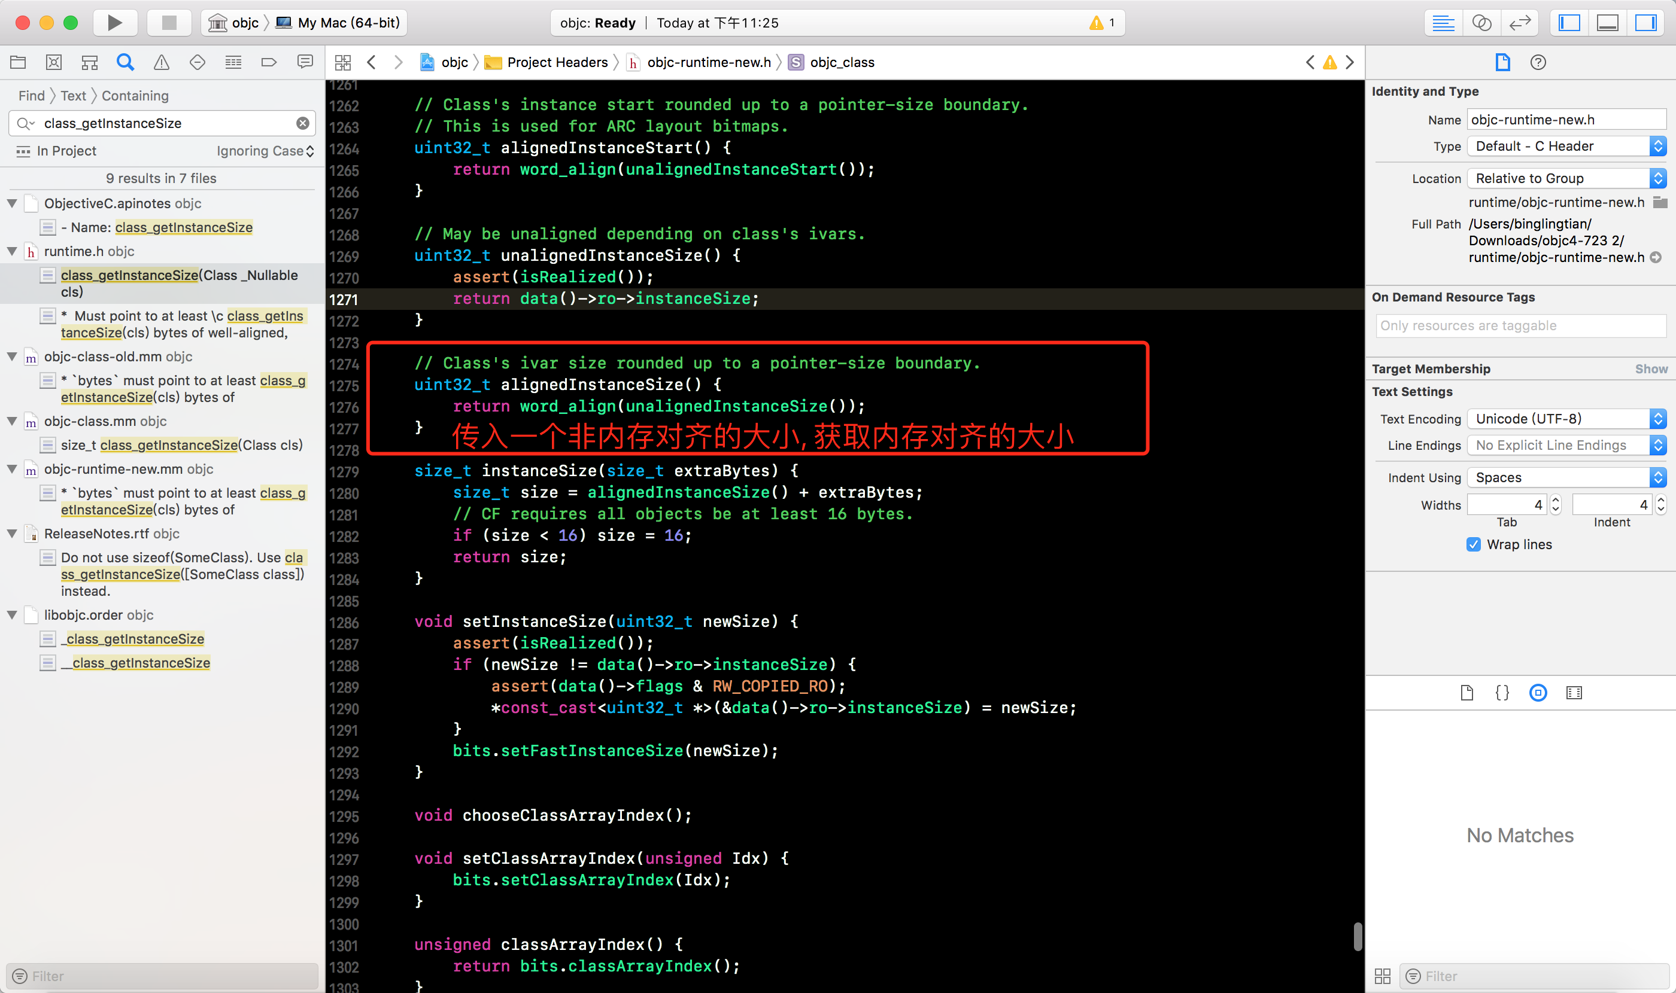
Task: Open the Quick Help inspector
Action: tap(1538, 62)
